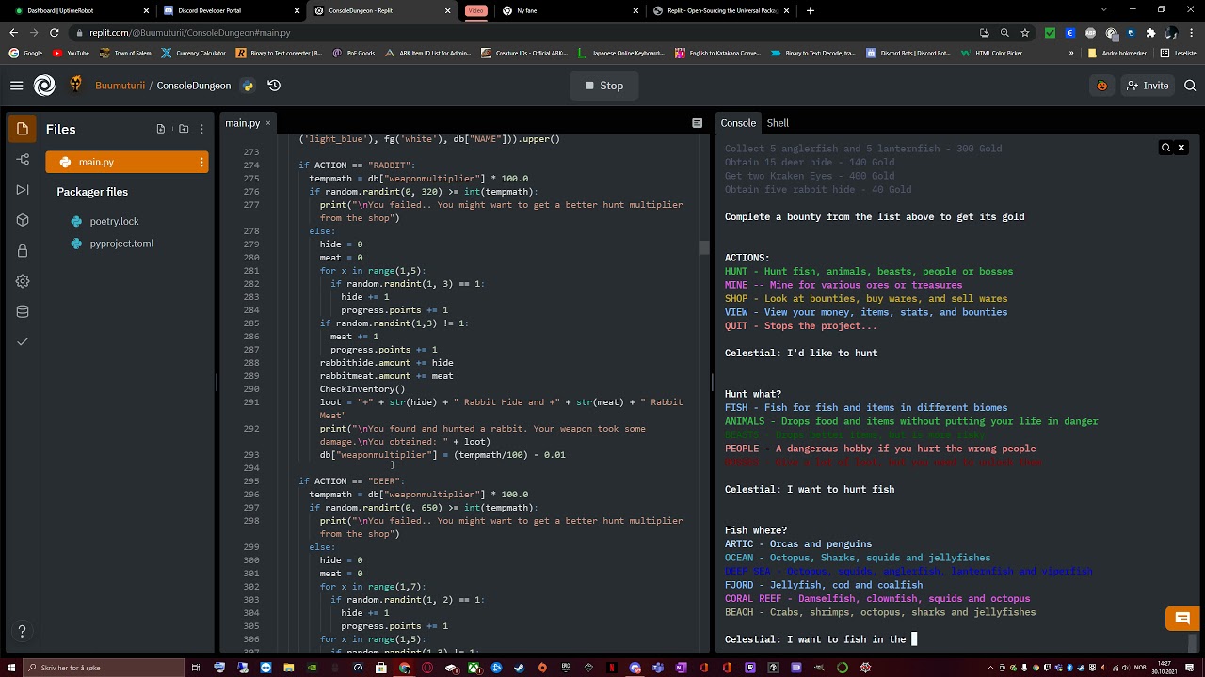Switch to the Console tab
The height and width of the screenshot is (677, 1205).
point(738,123)
